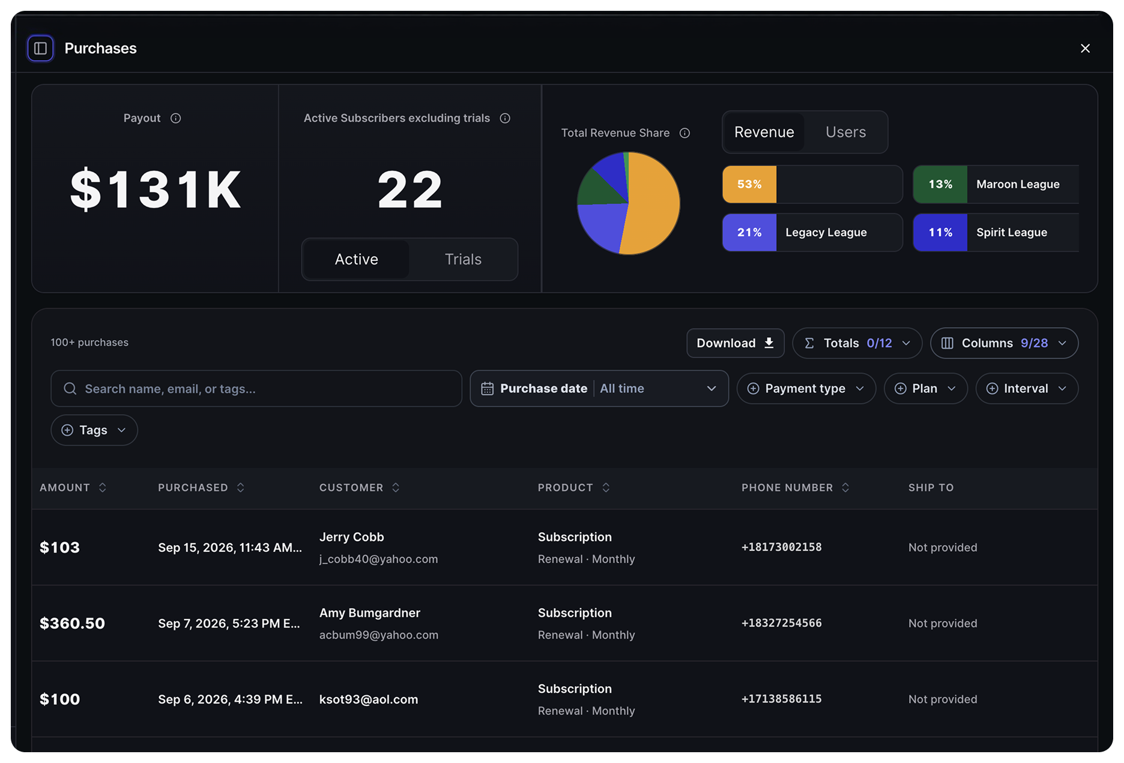Click the $131K payout value
Screen dimensions: 1124x763
tap(156, 190)
